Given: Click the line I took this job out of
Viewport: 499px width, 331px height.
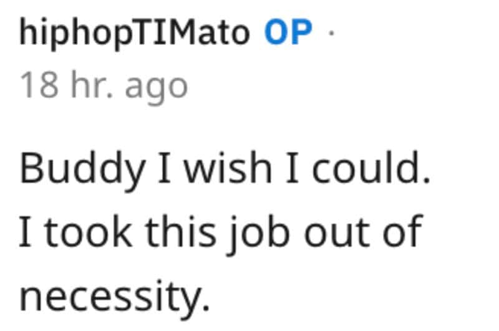Looking at the screenshot, I should [221, 234].
